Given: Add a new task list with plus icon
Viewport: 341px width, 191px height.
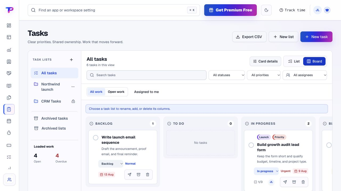Looking at the screenshot, I should (71, 60).
